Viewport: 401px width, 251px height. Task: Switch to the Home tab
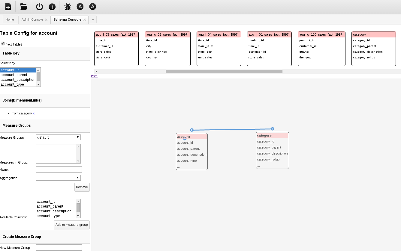[10, 19]
